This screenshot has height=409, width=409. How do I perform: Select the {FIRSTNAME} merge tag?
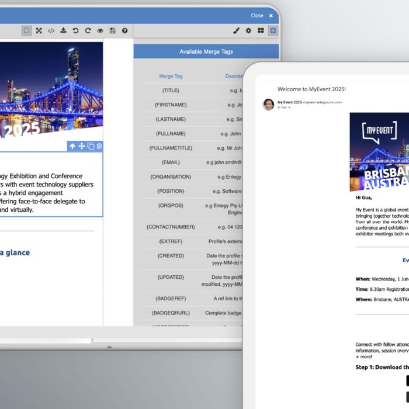171,105
